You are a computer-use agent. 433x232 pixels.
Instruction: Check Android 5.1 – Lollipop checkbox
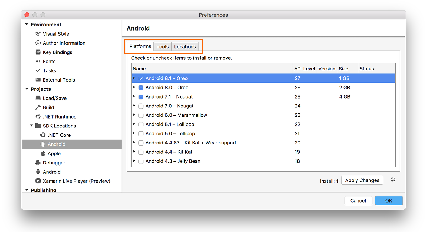coord(141,124)
